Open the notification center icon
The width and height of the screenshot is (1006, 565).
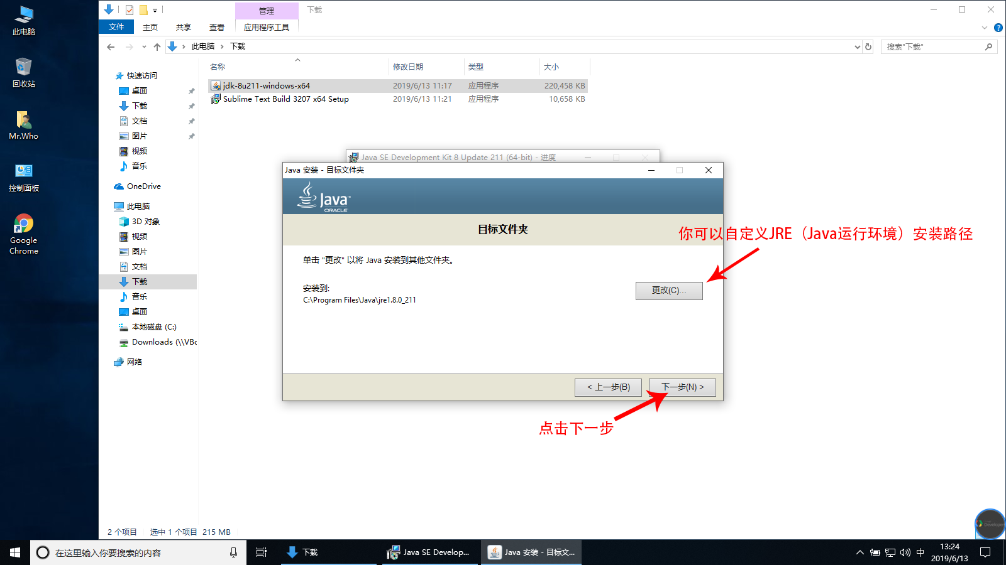coord(985,552)
